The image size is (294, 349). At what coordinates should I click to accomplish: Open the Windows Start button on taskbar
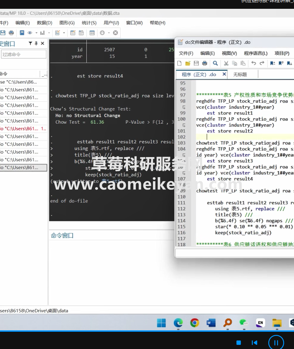point(161,323)
